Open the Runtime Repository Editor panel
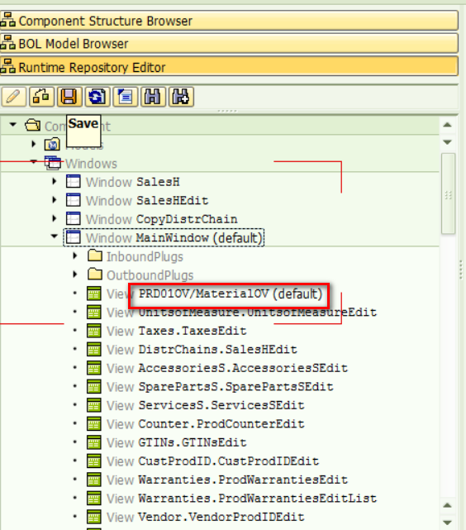466x530 pixels. click(229, 66)
